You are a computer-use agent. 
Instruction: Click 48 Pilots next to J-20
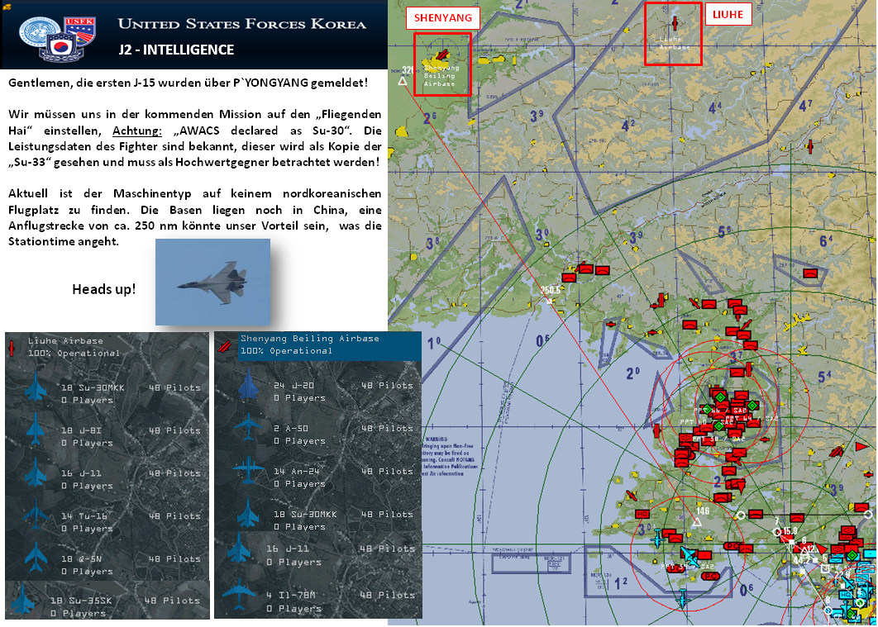tap(387, 386)
